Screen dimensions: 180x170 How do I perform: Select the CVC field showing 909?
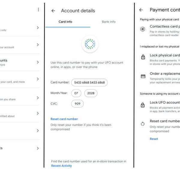(77, 104)
